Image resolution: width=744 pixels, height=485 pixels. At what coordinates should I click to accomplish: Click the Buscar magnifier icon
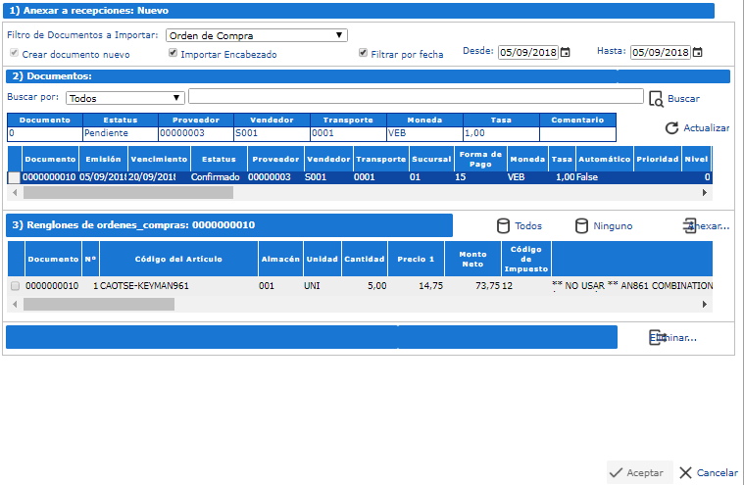point(656,98)
